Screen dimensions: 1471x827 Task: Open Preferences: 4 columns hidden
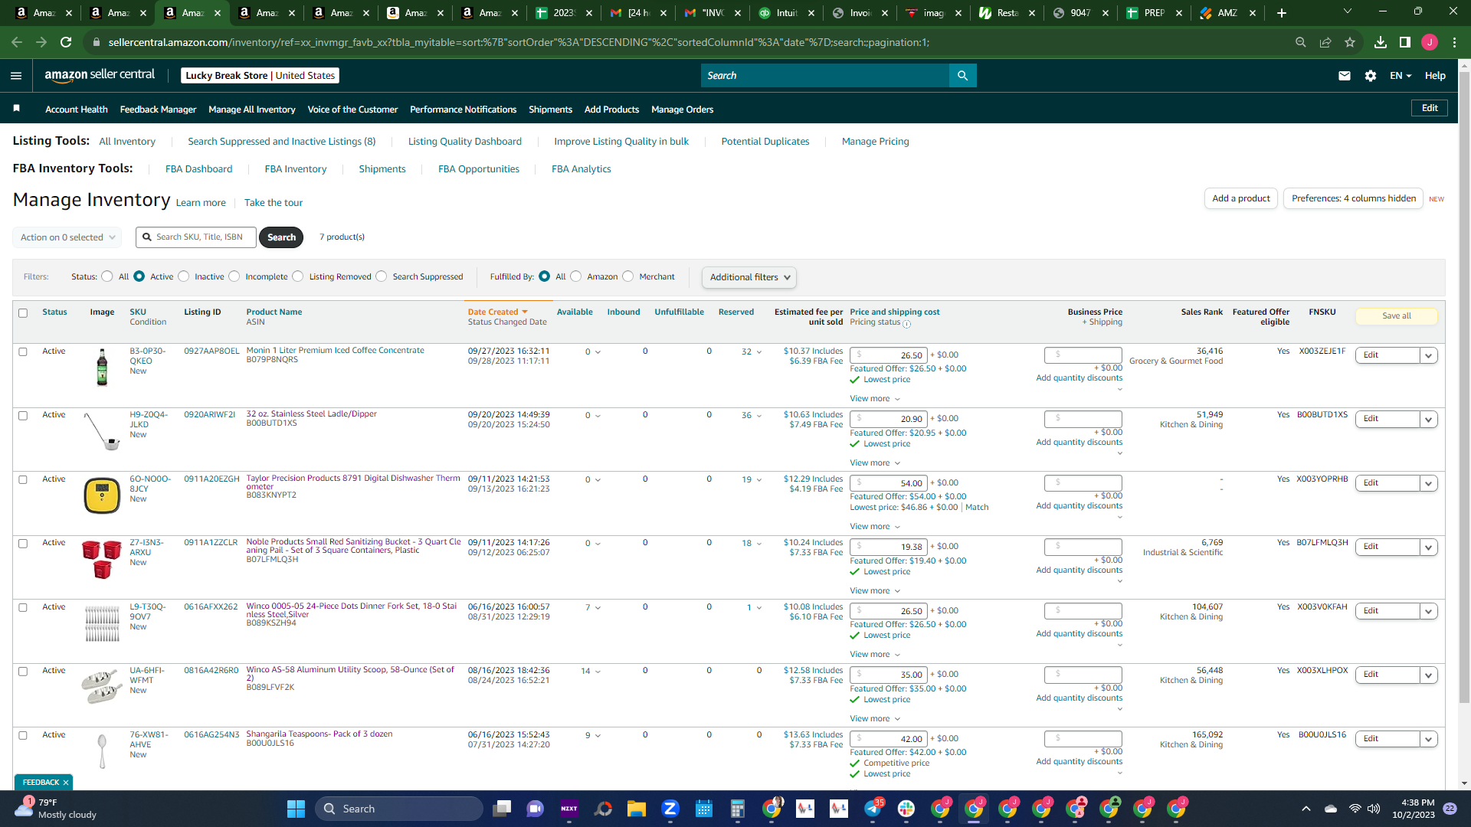[1353, 198]
